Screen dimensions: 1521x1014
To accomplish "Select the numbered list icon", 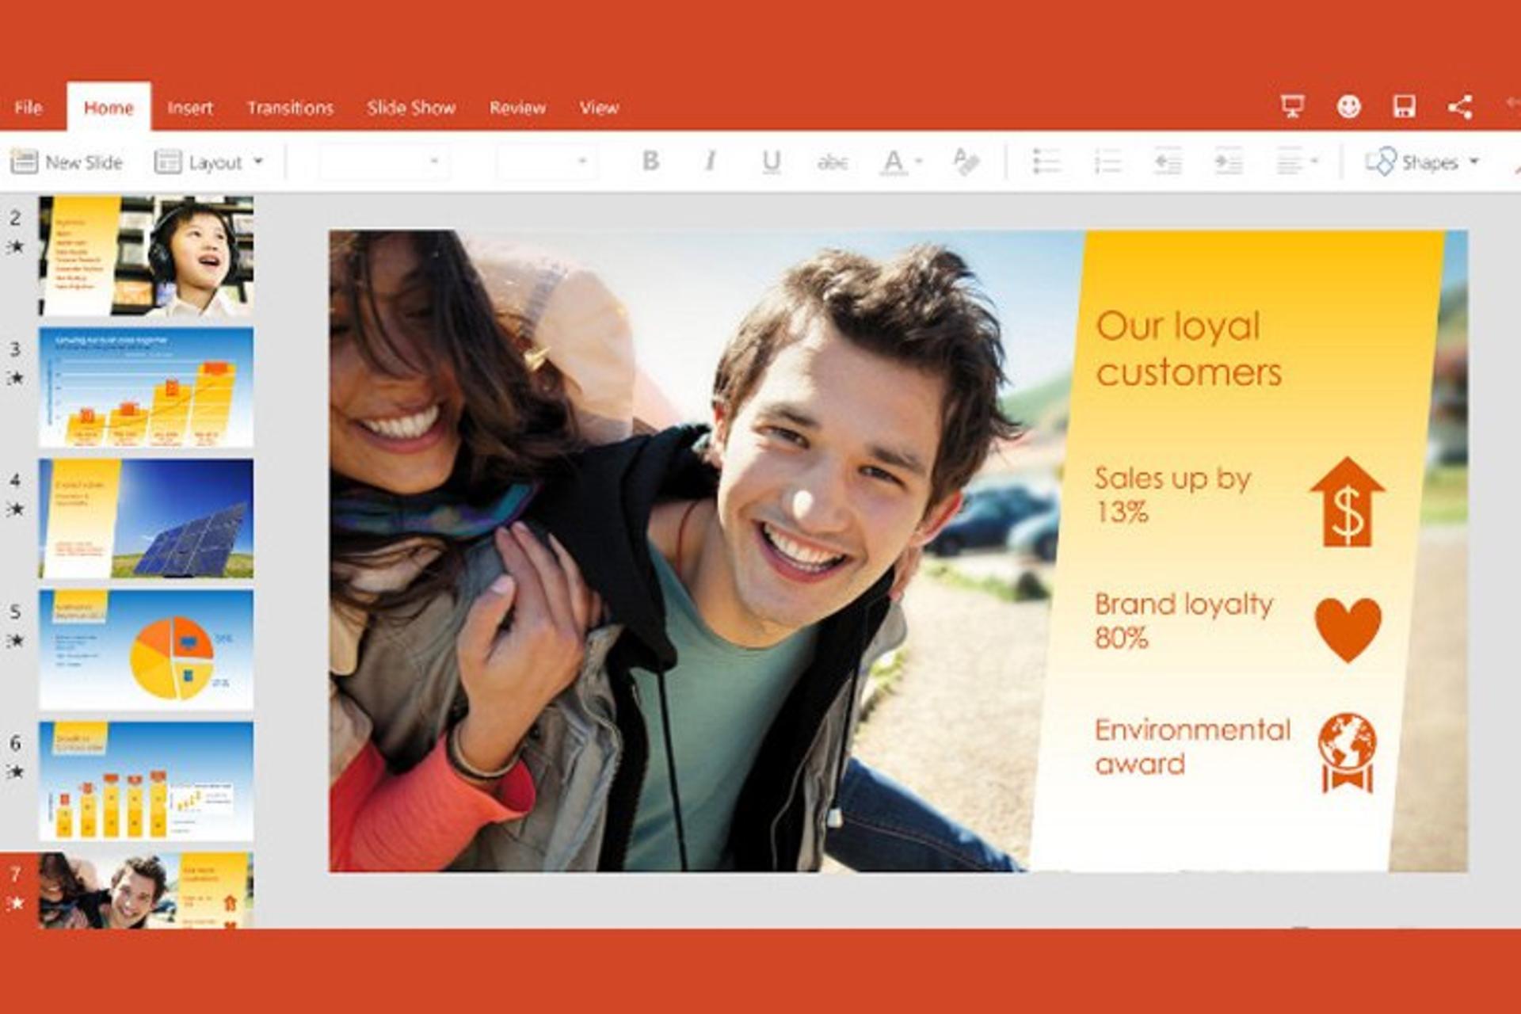I will click(1107, 162).
